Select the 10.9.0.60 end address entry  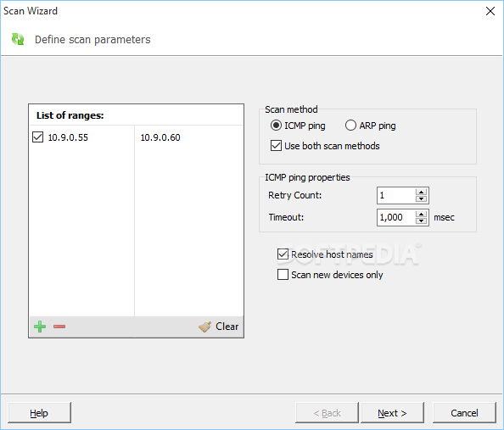(160, 137)
